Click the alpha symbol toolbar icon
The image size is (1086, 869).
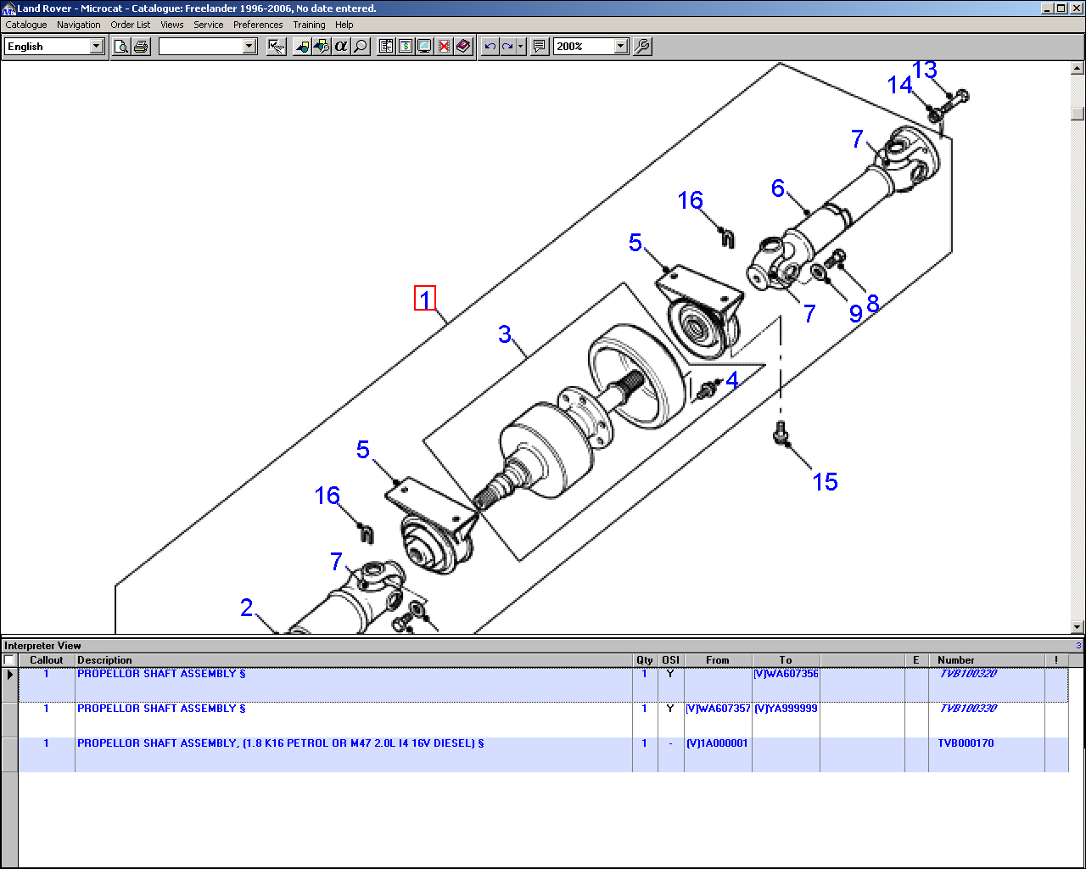tap(341, 47)
